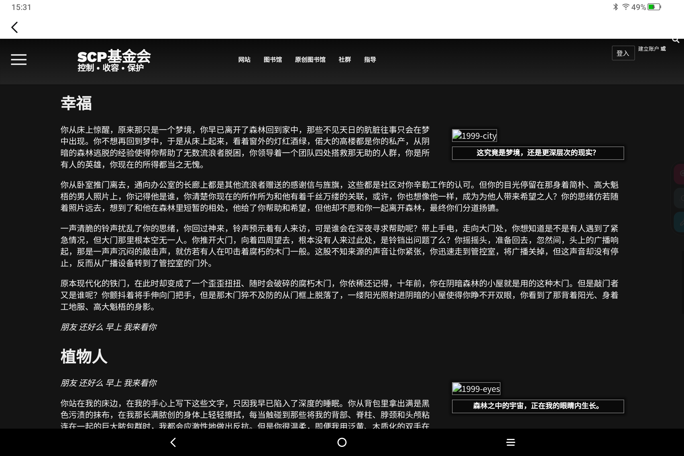684x456 pixels.
Task: Open the hamburger side menu
Action: pos(19,60)
